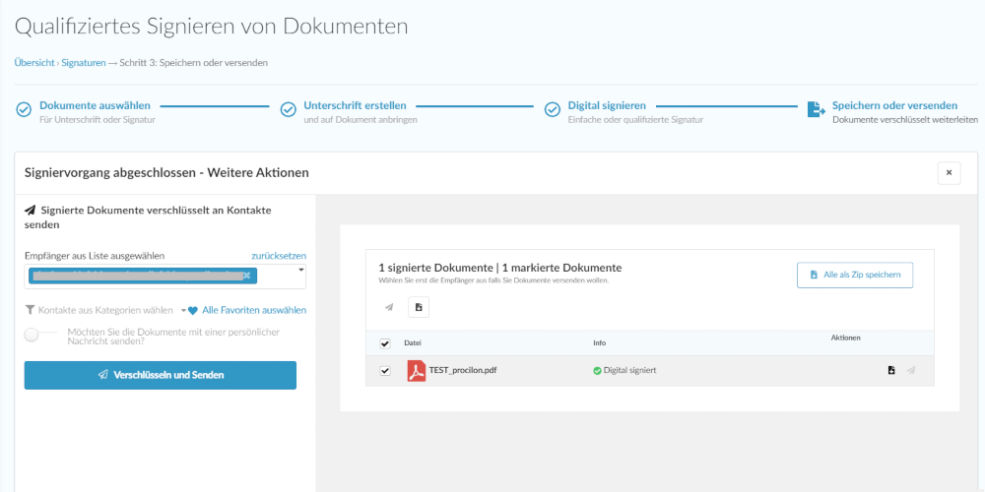The width and height of the screenshot is (985, 492).
Task: Click the zurücksetzen link
Action: point(279,256)
